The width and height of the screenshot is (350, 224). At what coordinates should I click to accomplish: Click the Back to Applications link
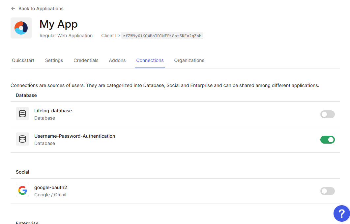(41, 9)
